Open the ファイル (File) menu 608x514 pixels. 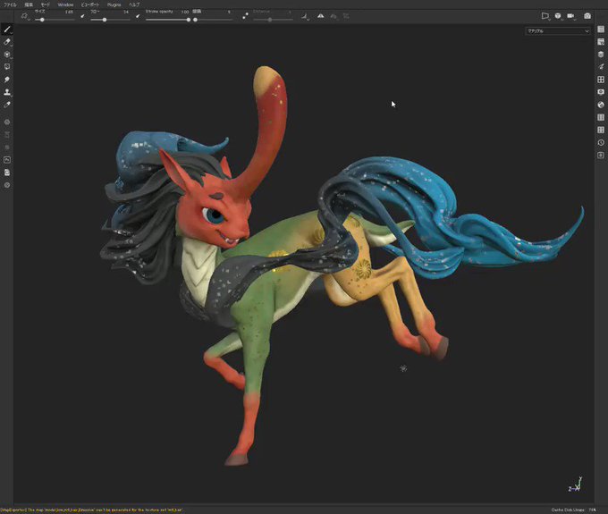click(10, 4)
